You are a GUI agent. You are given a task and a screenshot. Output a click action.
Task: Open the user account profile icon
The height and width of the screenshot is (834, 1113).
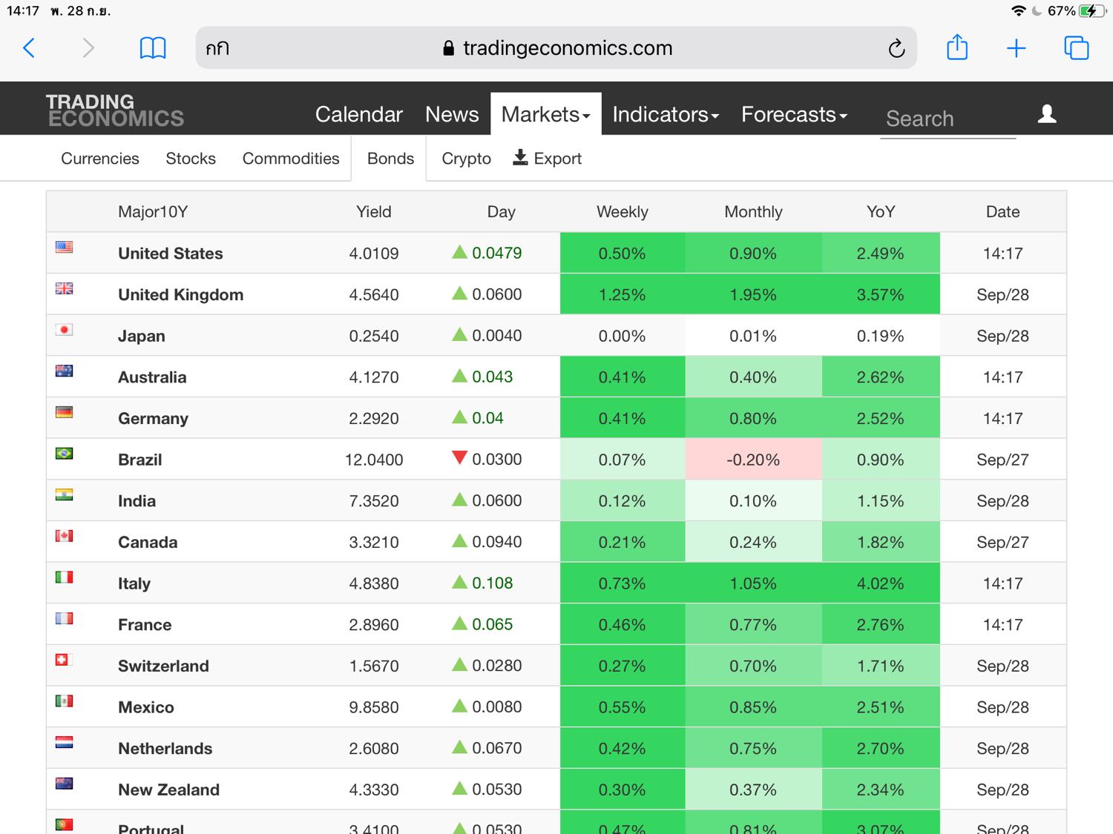[x=1047, y=113]
